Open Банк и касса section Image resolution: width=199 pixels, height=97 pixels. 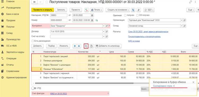[x=12, y=14]
